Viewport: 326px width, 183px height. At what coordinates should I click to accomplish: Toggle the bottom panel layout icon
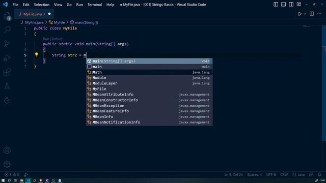(283, 5)
